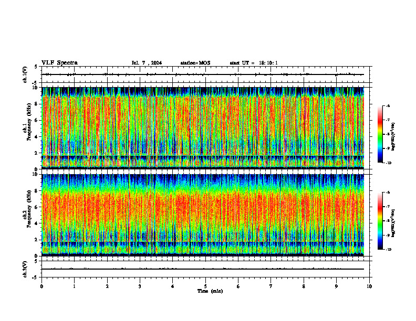Image resolution: width=416 pixels, height=321 pixels.
Task: Click the time axis tick label "6"
Action: pos(238,286)
